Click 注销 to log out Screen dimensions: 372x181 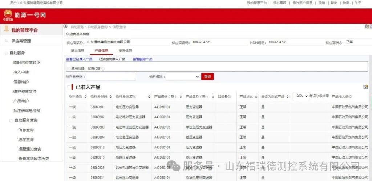(x=322, y=3)
